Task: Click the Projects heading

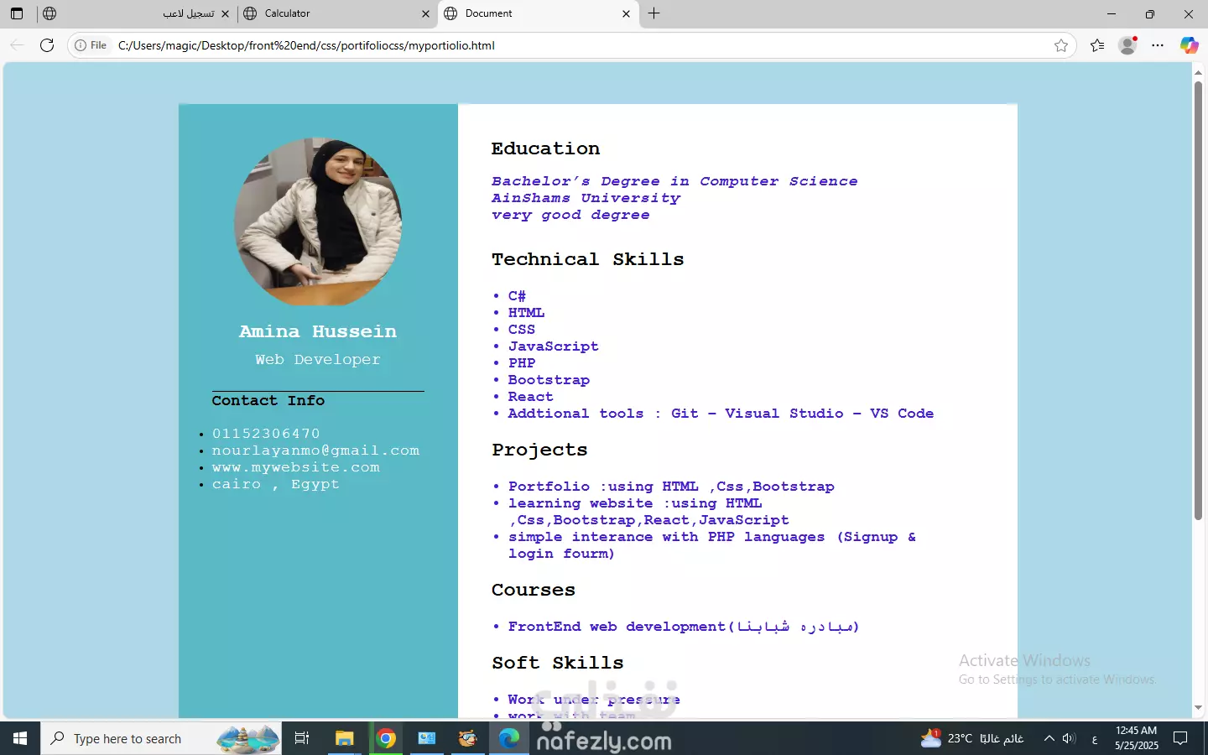Action: pyautogui.click(x=540, y=450)
